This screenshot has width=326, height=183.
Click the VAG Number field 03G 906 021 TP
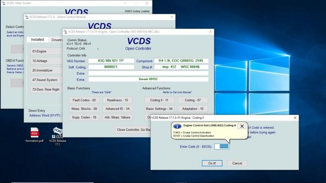click(x=111, y=60)
